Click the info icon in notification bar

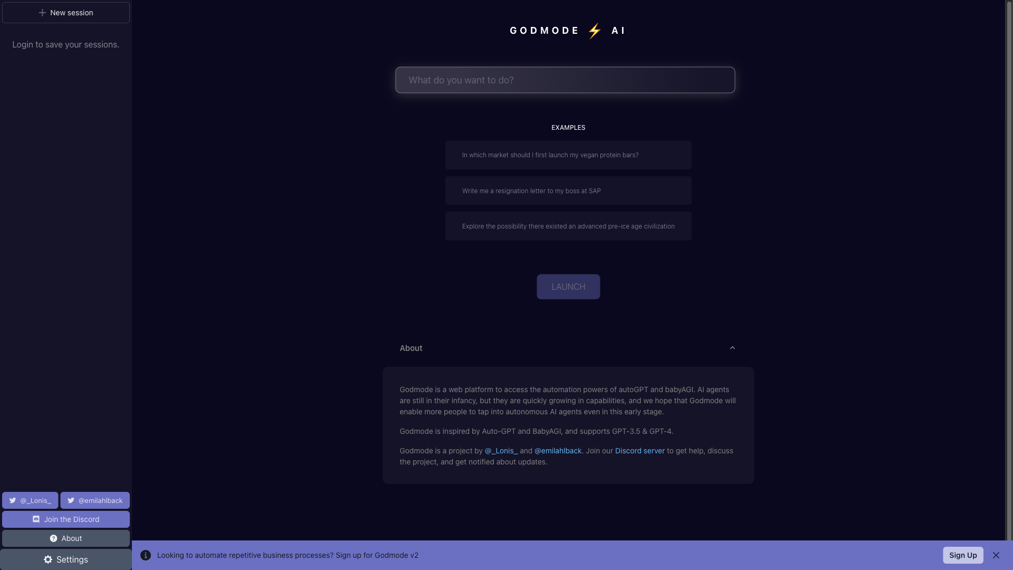click(146, 555)
